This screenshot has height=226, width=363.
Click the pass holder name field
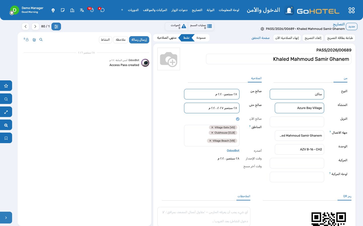pyautogui.click(x=279, y=59)
